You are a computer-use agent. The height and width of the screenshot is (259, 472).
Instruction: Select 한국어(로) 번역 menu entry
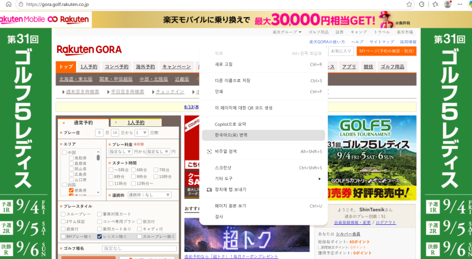[x=263, y=135]
